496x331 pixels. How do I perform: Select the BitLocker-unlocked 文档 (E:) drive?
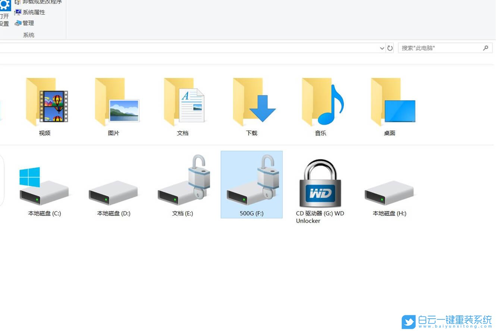pyautogui.click(x=182, y=187)
